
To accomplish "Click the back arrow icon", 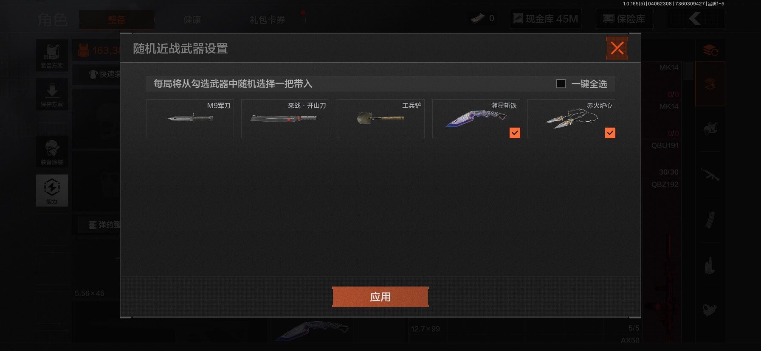I will [696, 19].
